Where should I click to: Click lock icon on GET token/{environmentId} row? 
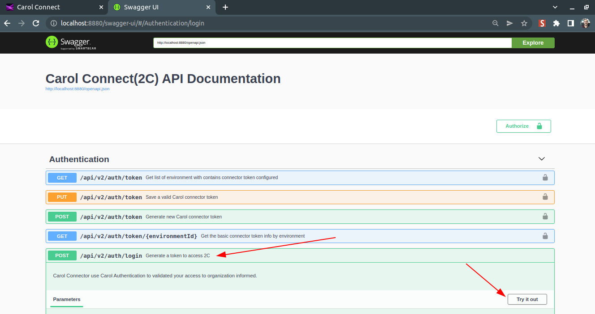pyautogui.click(x=545, y=236)
